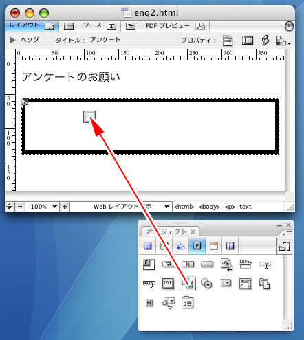Show the Frame objects category
304x340 pixels.
[230, 246]
